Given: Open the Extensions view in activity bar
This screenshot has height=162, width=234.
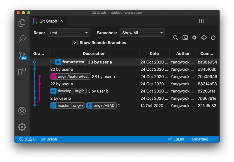Looking at the screenshot, I should (22, 72).
